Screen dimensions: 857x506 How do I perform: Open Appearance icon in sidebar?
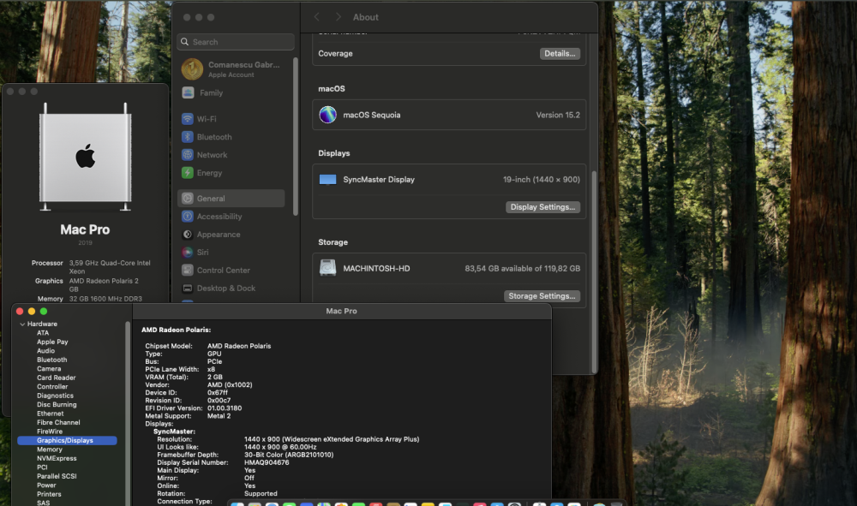tap(188, 235)
